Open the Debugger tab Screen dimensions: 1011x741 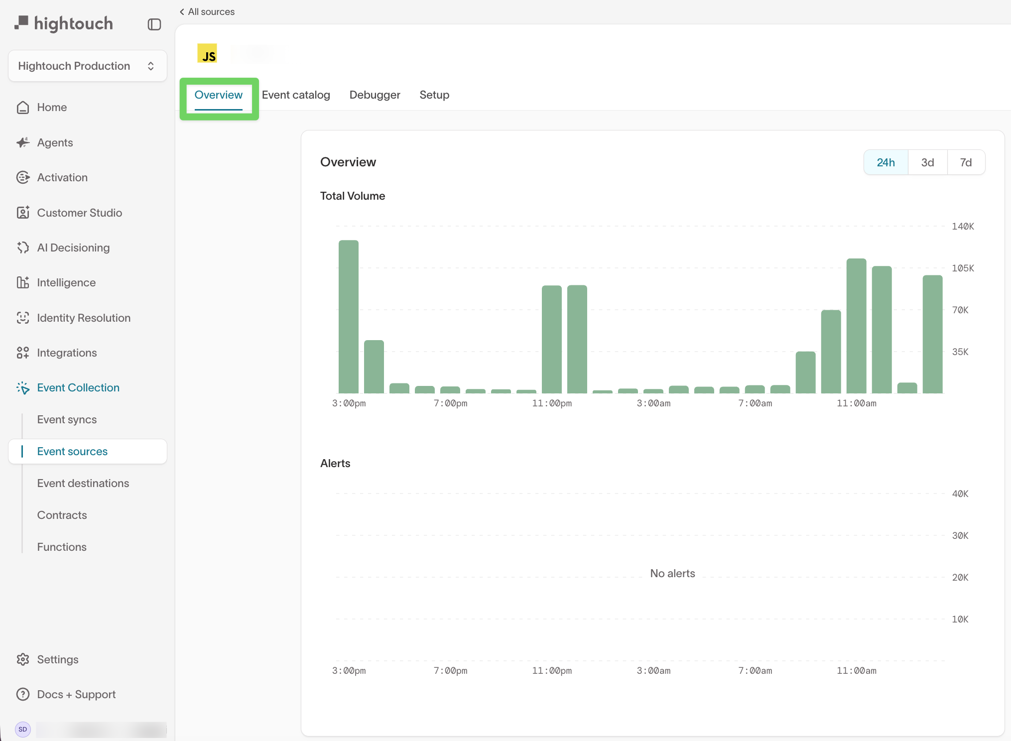(x=375, y=95)
